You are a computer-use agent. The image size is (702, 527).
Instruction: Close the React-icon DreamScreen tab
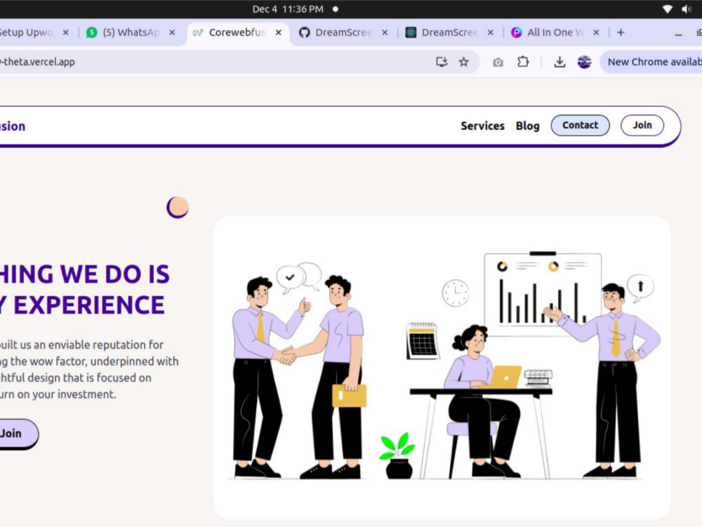click(x=491, y=33)
